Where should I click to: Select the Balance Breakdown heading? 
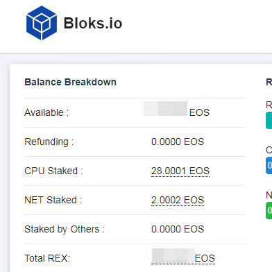coord(70,82)
